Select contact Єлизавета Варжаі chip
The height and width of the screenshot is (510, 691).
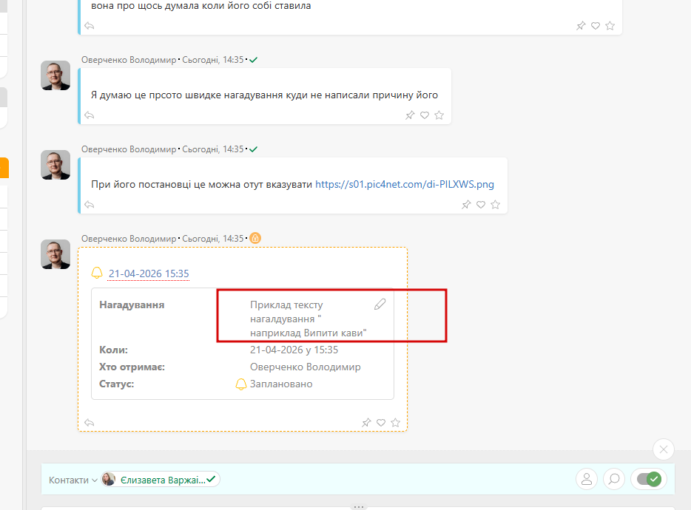point(161,479)
